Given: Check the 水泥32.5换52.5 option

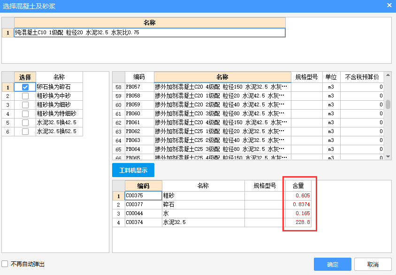Looking at the screenshot, I should [25, 132].
